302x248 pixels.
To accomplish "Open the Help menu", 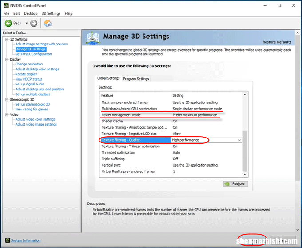I will (68, 13).
